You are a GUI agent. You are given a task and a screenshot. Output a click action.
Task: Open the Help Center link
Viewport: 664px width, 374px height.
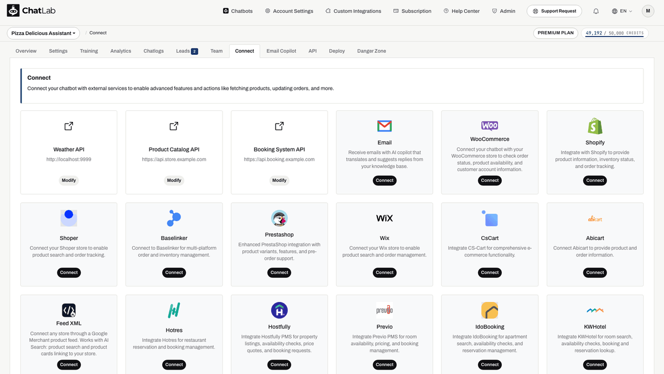pyautogui.click(x=462, y=11)
